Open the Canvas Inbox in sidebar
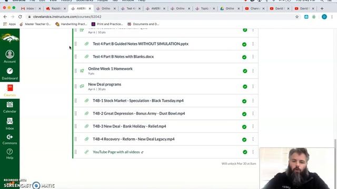The image size is (337, 189). pos(9,124)
